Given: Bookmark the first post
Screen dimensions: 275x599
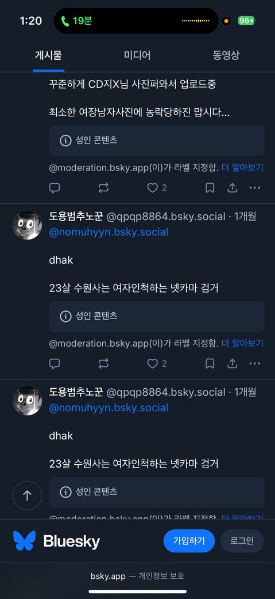Looking at the screenshot, I should pyautogui.click(x=210, y=188).
